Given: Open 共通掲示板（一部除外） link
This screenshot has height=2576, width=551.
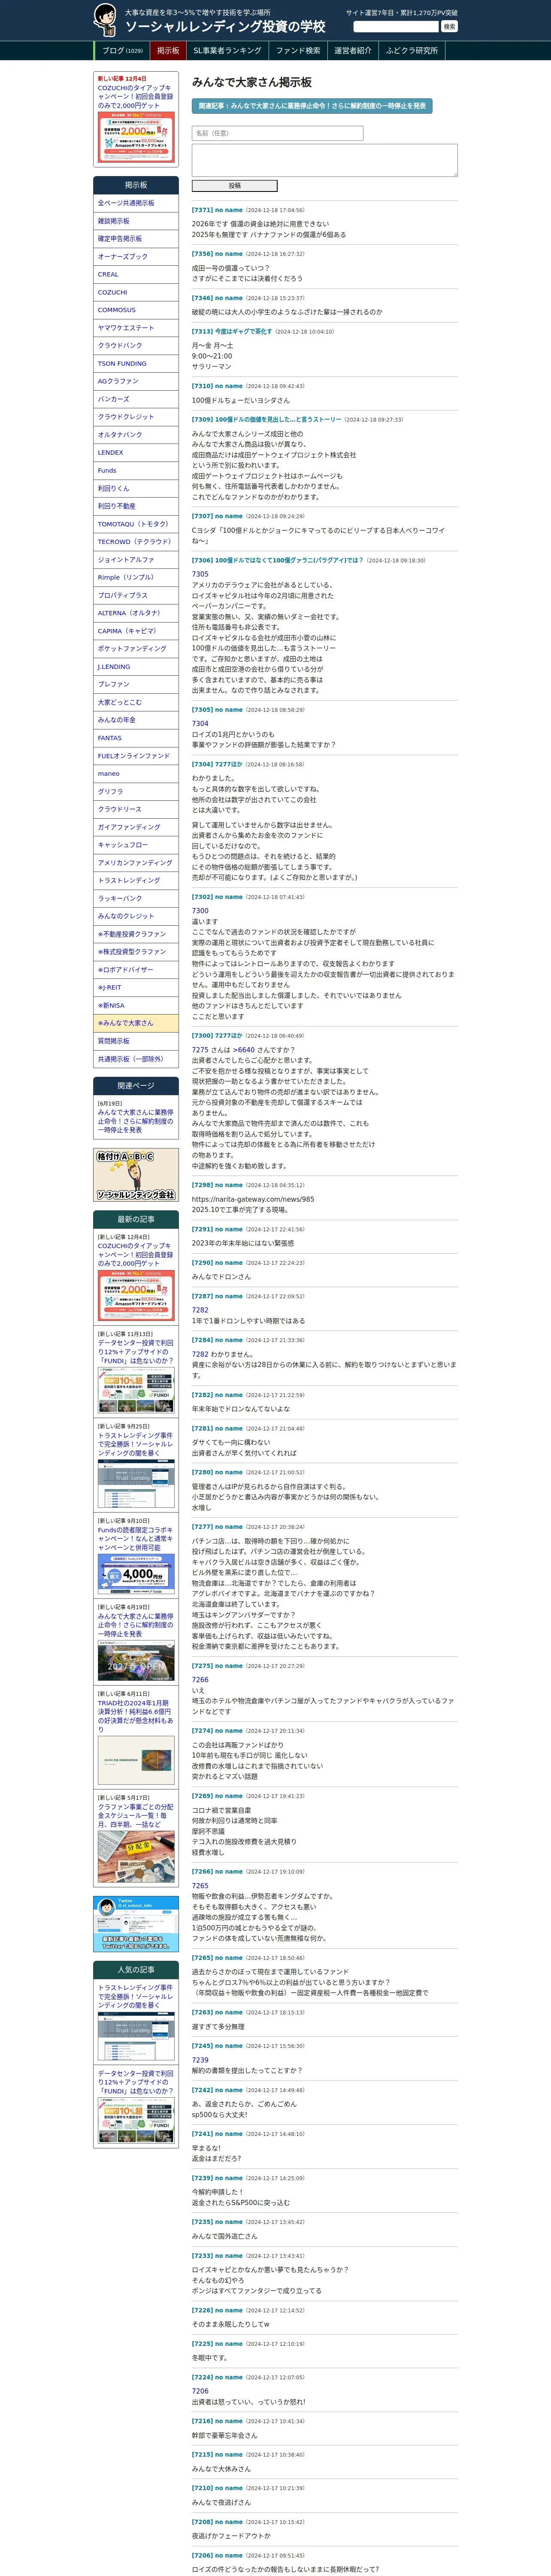Looking at the screenshot, I should click(136, 1059).
